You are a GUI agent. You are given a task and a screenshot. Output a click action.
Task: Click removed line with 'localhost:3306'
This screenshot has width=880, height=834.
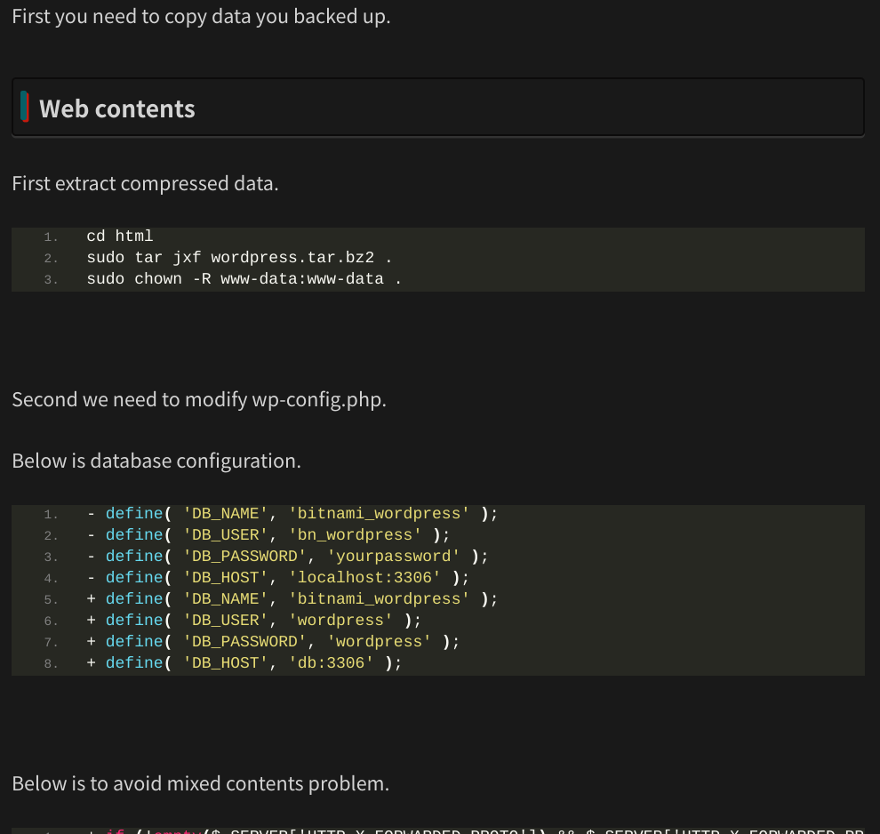[x=278, y=578]
